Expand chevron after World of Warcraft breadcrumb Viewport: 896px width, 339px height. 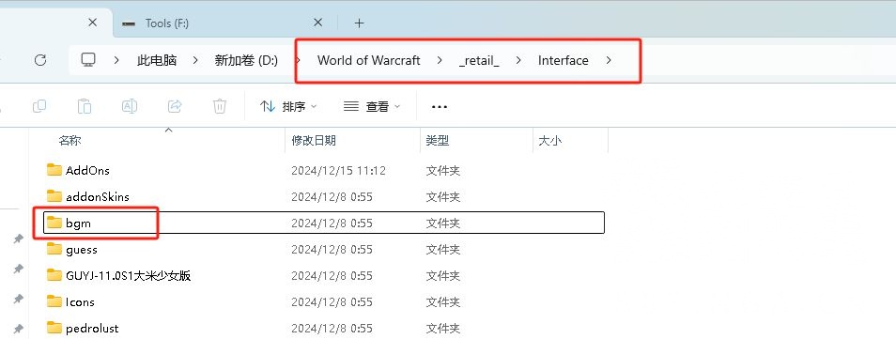(x=440, y=60)
